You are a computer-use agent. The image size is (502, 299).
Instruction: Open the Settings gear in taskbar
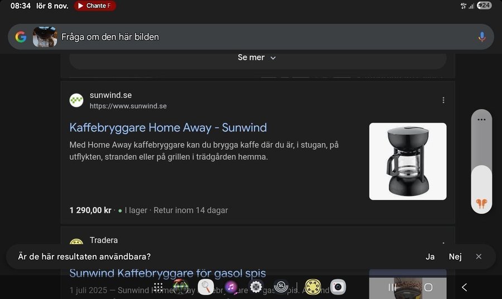tap(256, 287)
